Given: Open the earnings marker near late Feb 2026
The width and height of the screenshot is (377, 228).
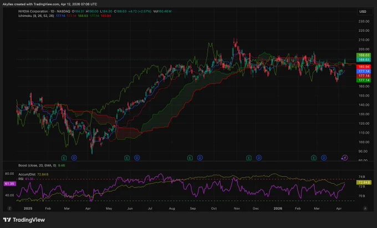Looking at the screenshot, I should (314, 158).
